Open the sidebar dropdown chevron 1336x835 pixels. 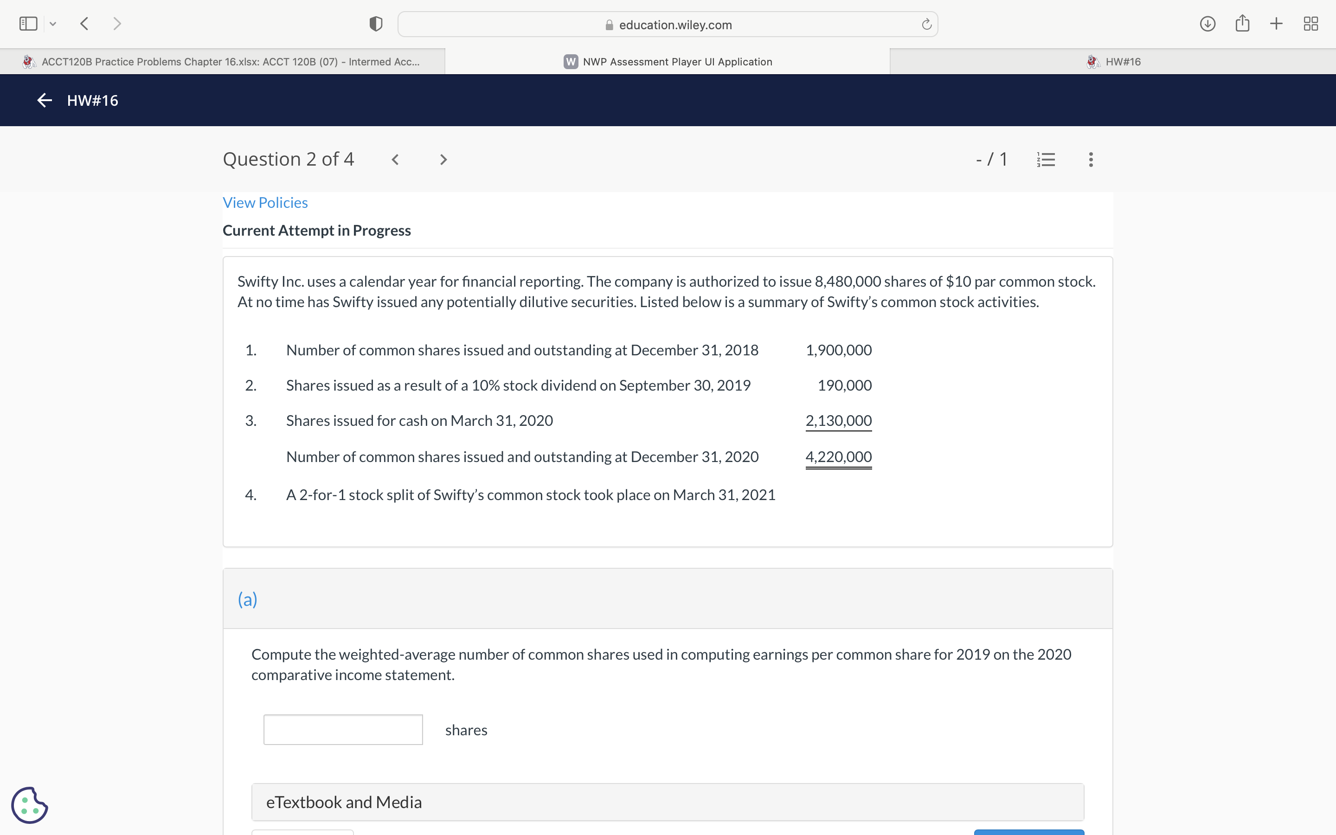click(53, 24)
